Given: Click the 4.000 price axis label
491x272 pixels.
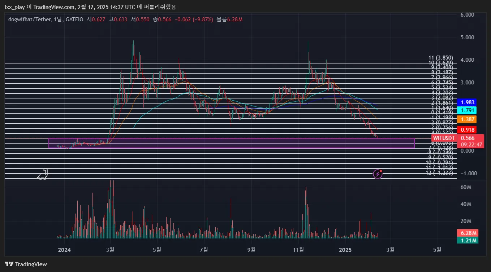Looking at the screenshot, I should pos(467,60).
